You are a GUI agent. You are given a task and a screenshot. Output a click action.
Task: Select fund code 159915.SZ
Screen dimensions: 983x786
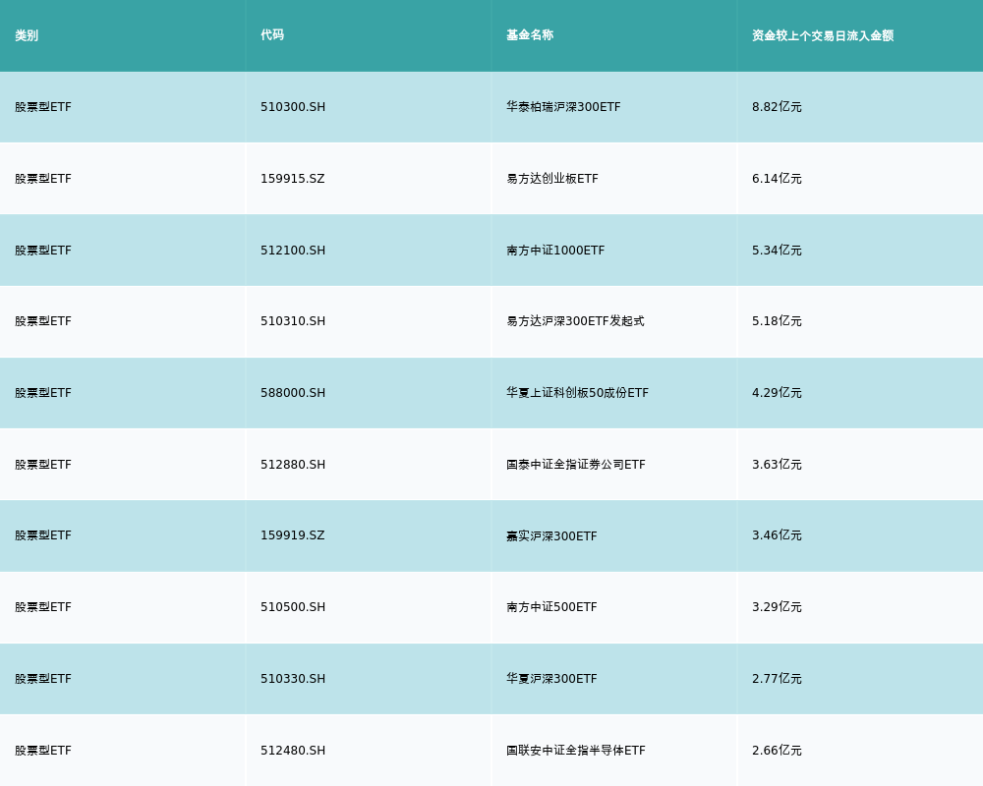(293, 179)
